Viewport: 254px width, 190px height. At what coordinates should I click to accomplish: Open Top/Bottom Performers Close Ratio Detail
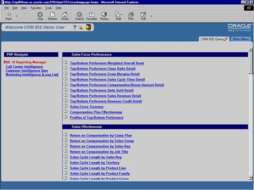click(102, 68)
